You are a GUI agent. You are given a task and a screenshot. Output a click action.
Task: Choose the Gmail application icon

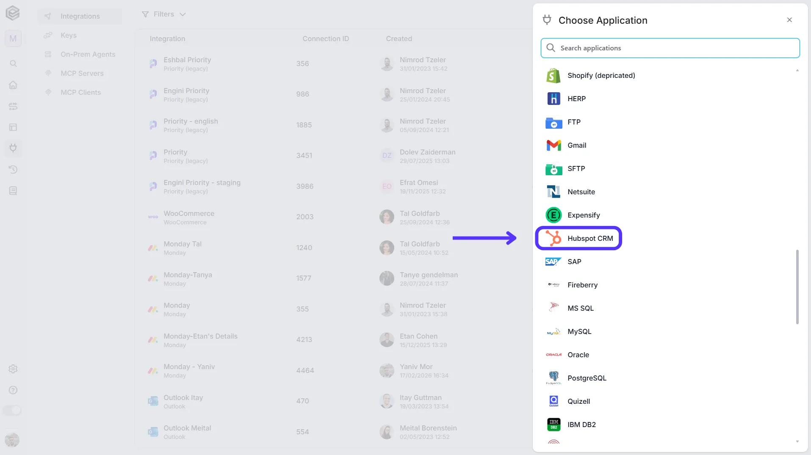click(x=554, y=145)
